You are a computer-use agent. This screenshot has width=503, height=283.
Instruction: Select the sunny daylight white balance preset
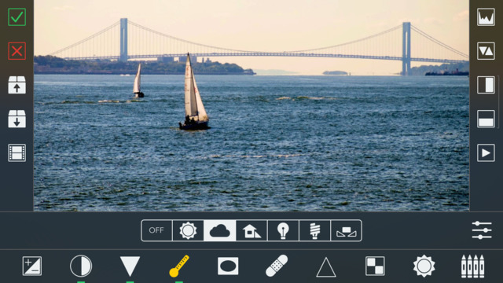(188, 230)
